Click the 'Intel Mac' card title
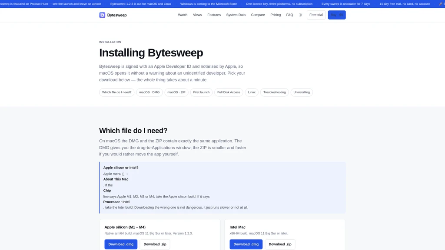Viewport: 445px width, 250px height. coord(238,227)
